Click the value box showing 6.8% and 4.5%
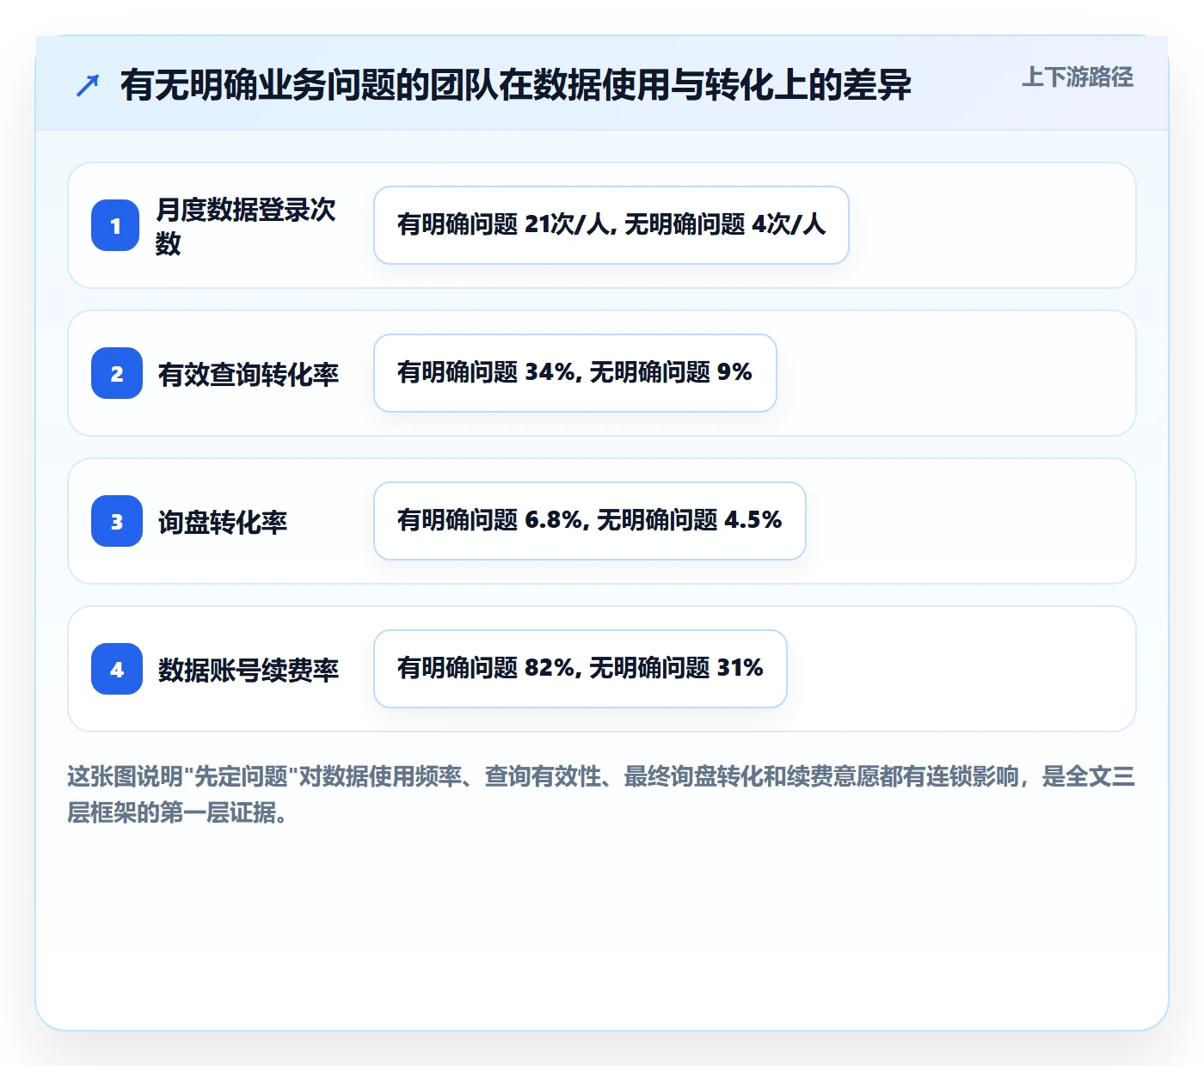Image resolution: width=1204 pixels, height=1066 pixels. pos(590,521)
